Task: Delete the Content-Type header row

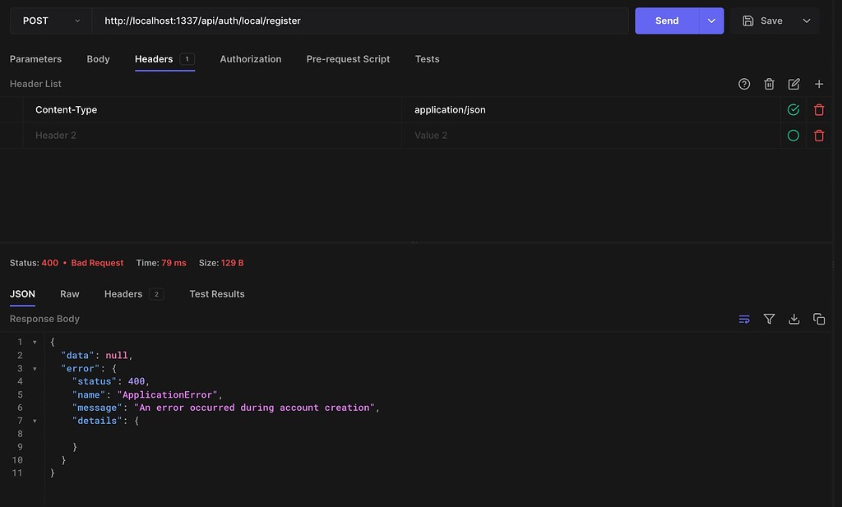Action: pyautogui.click(x=819, y=109)
